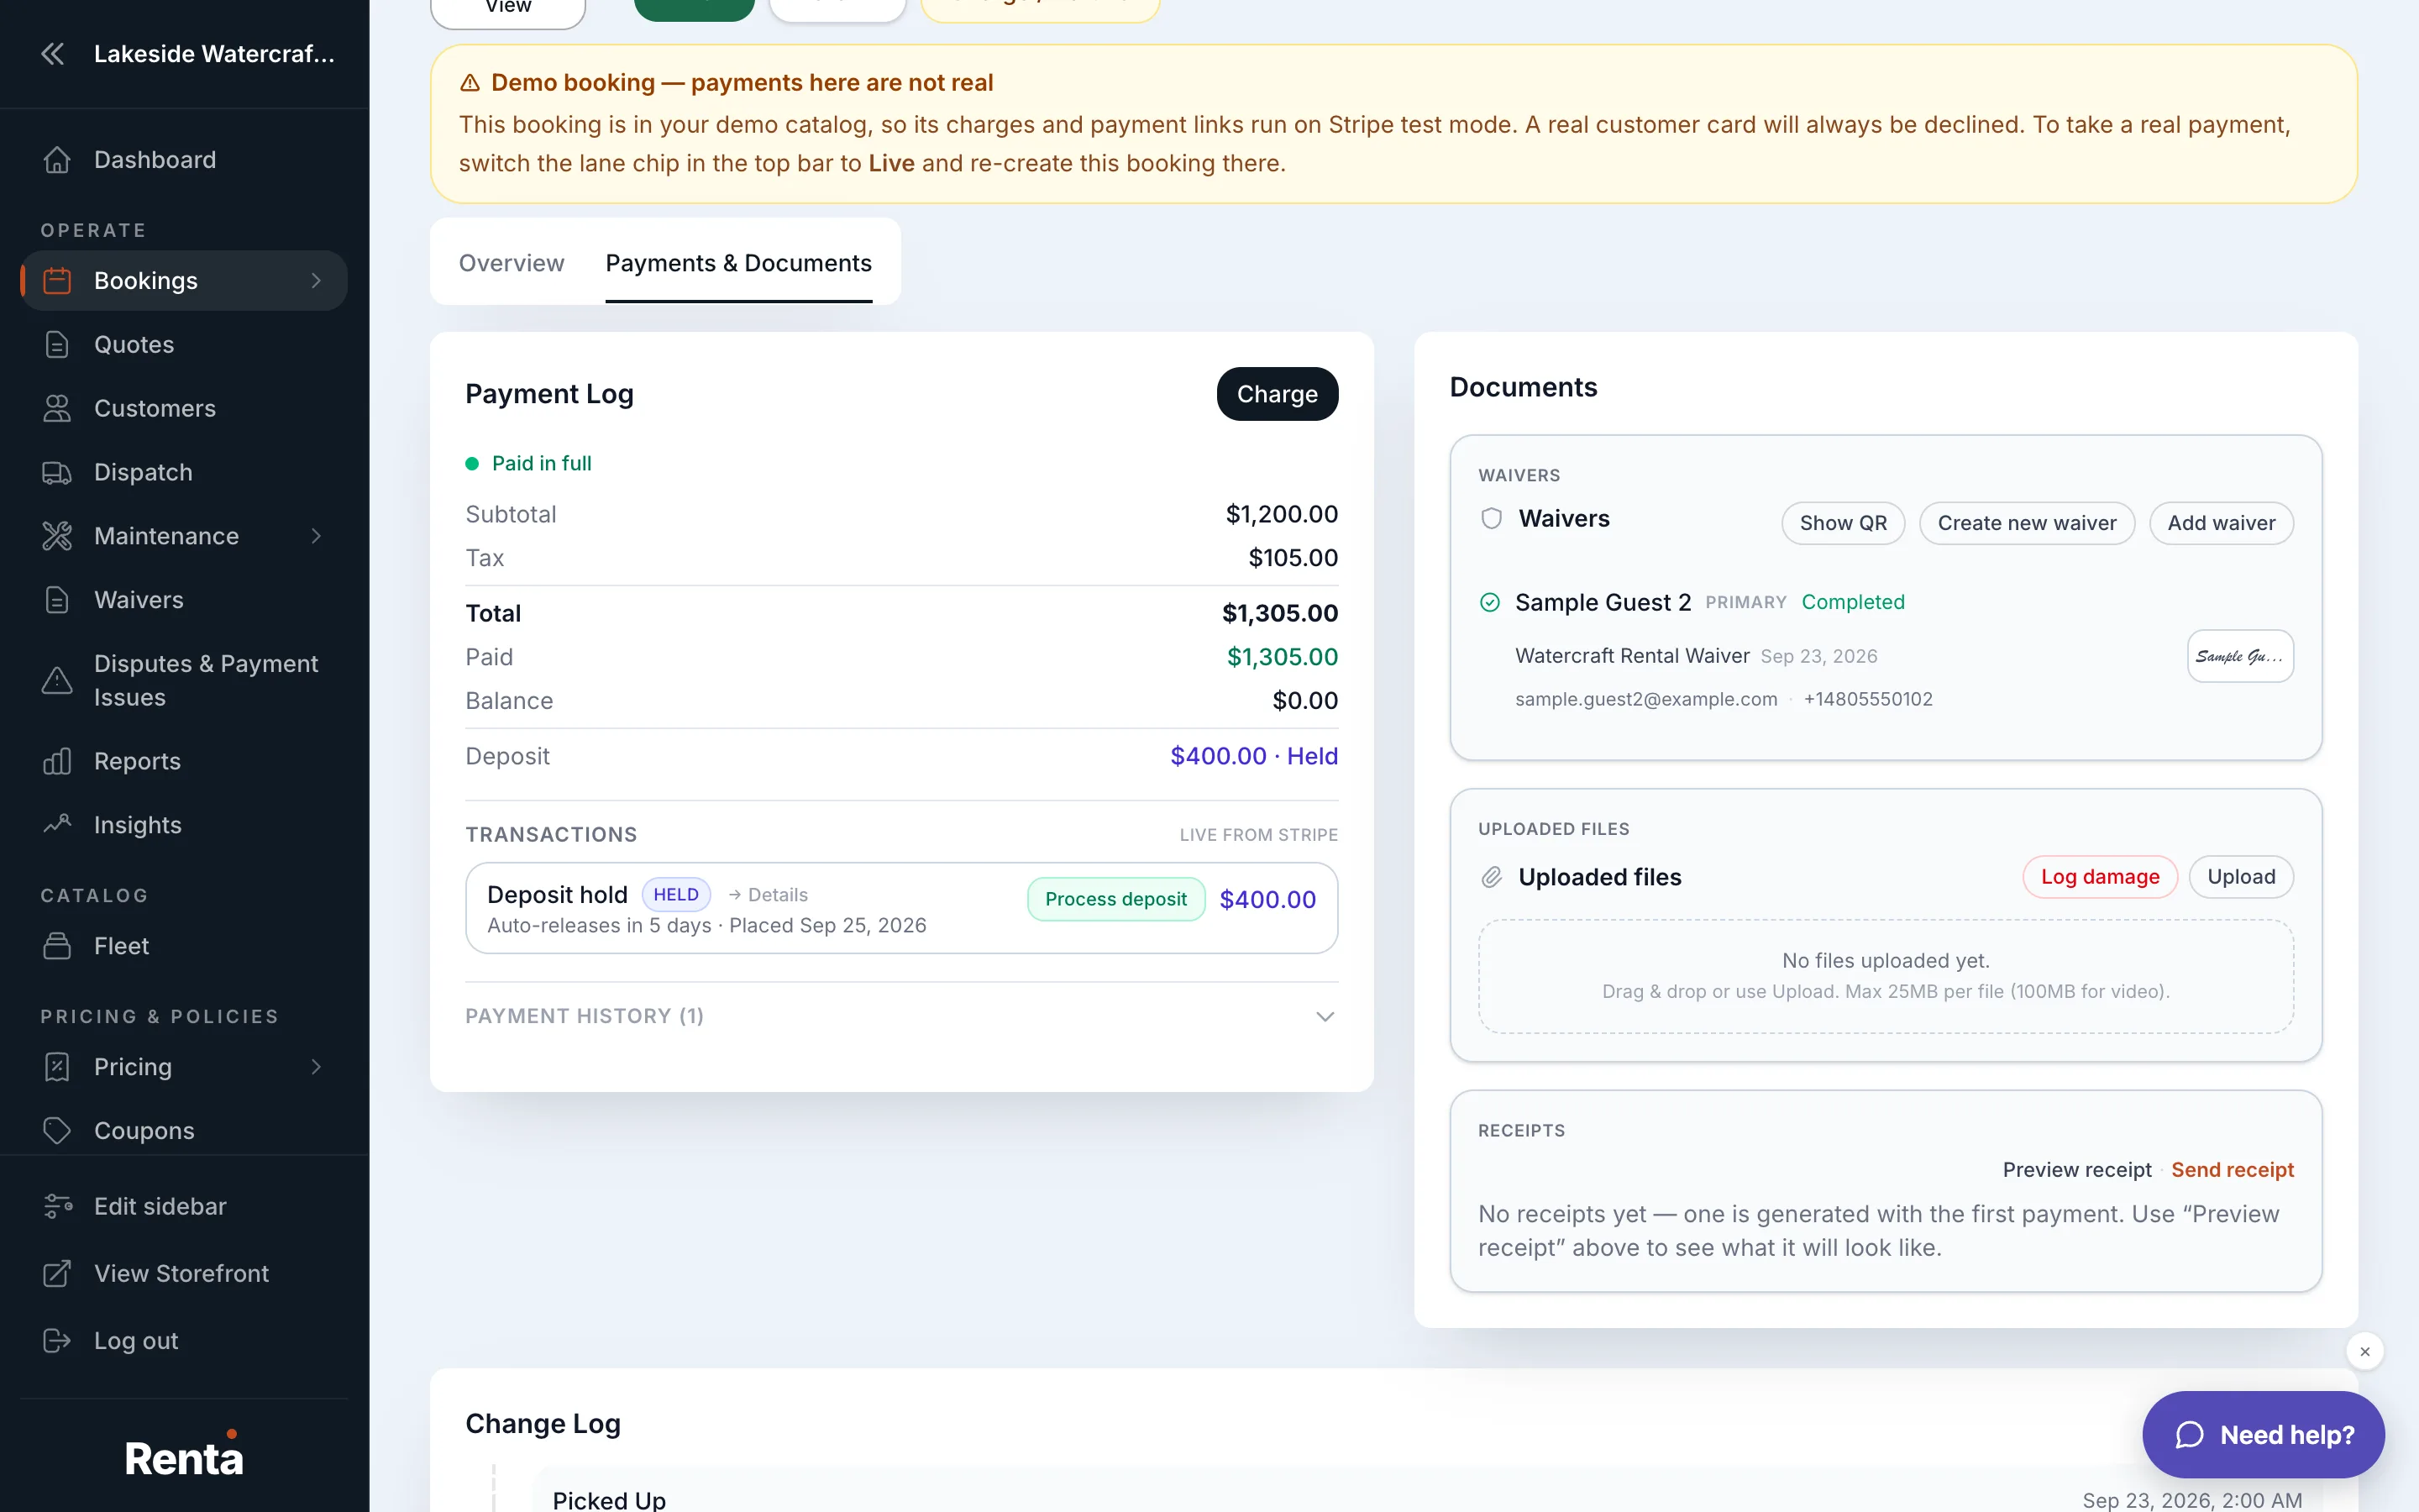2419x1512 pixels.
Task: Open Pricing sidebar icon
Action: point(57,1068)
